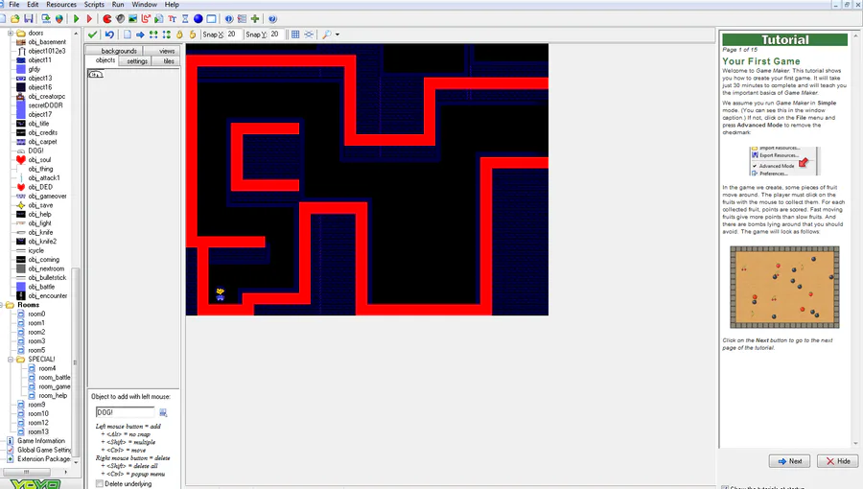Create a background with the landscape picture icon
The height and width of the screenshot is (489, 863).
click(132, 19)
